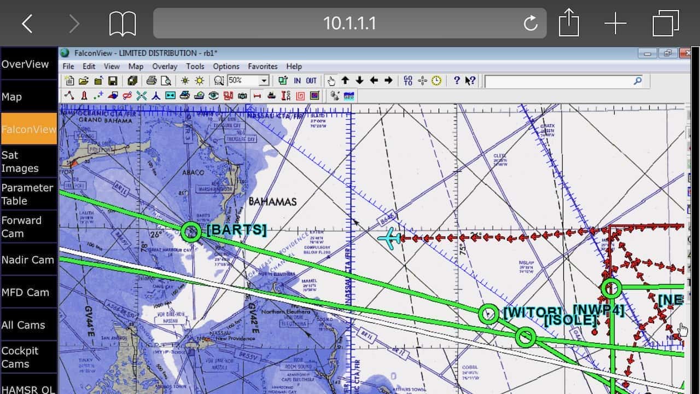This screenshot has width=700, height=394.
Task: Click the BARTS waypoint circle on map
Action: (191, 231)
